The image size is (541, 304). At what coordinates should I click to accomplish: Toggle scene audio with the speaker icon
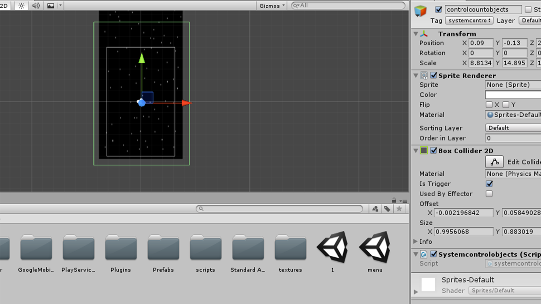tap(36, 6)
